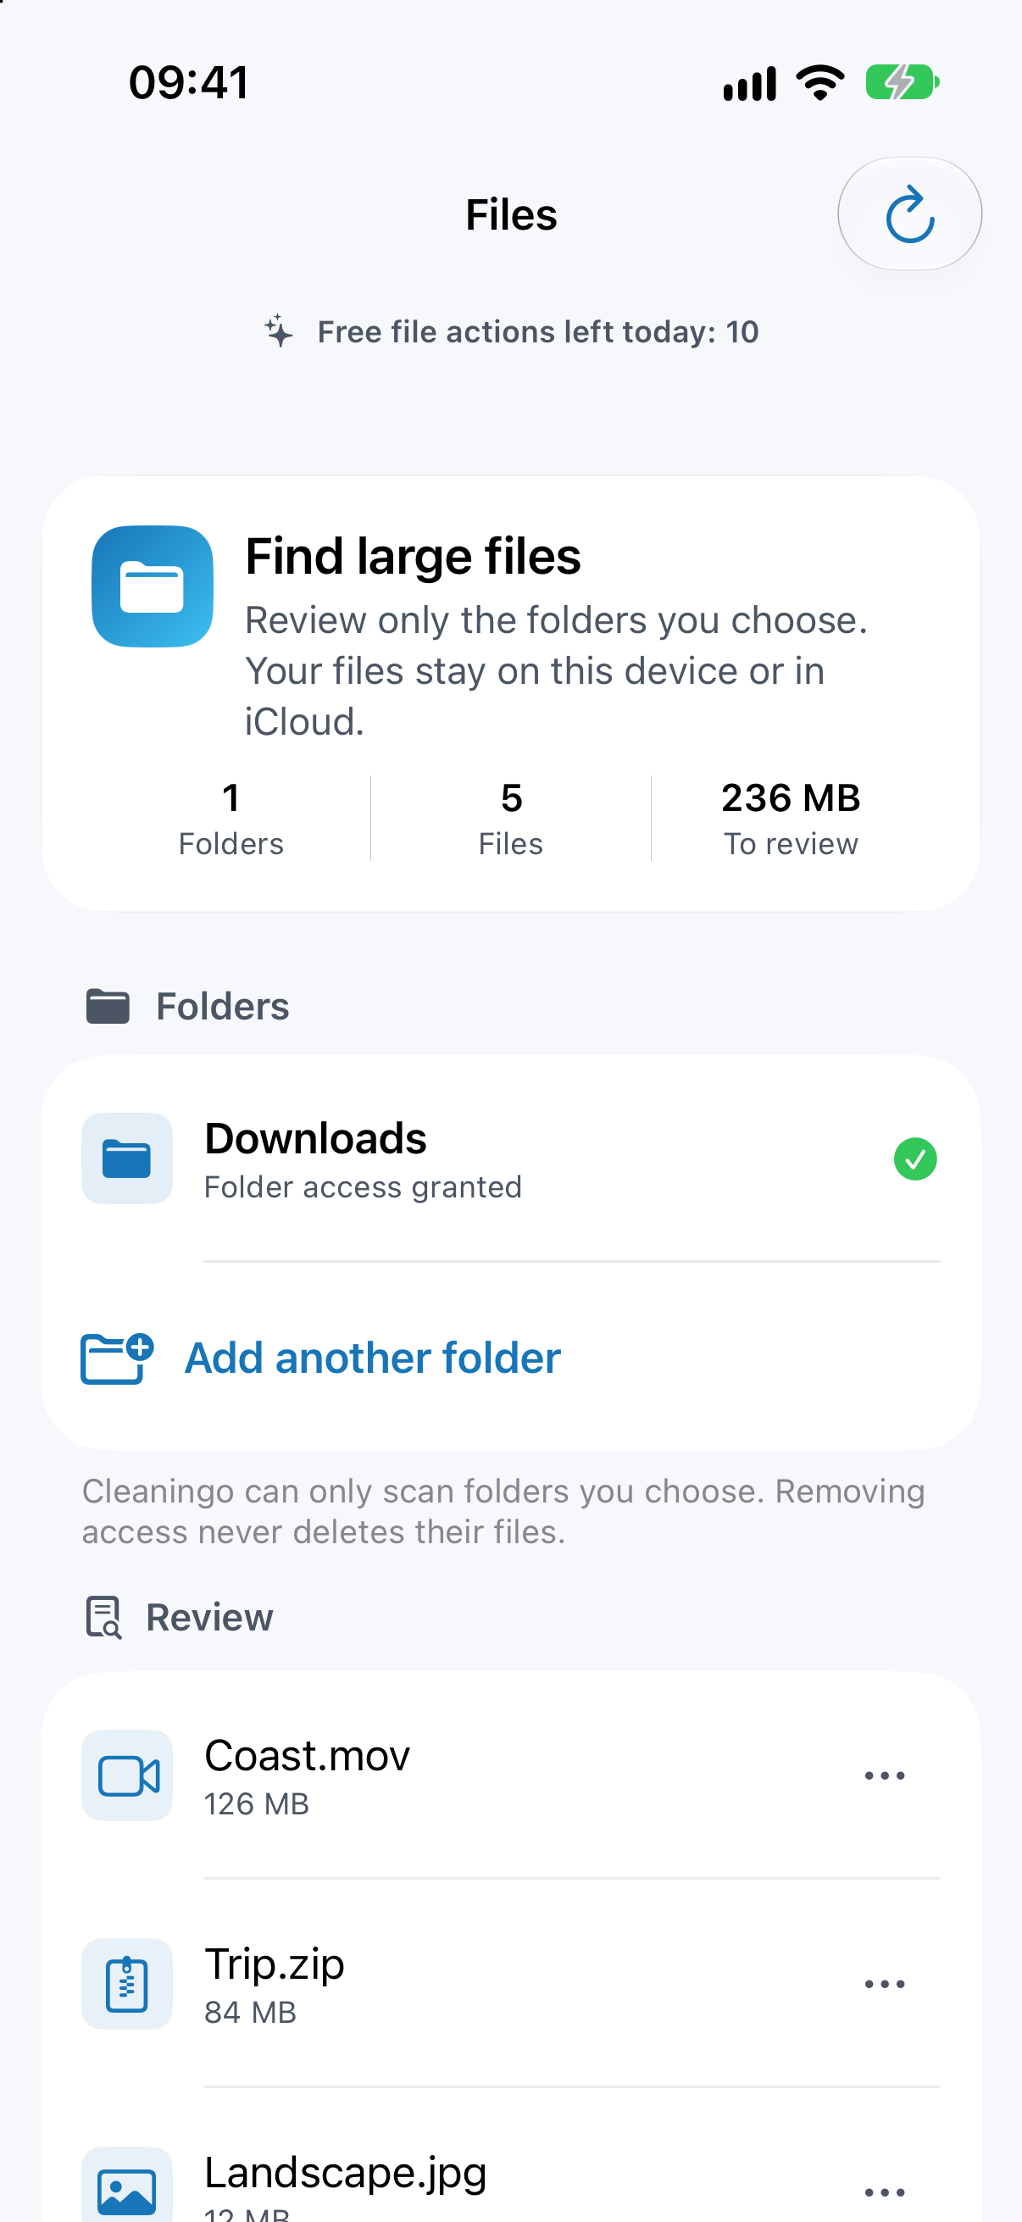Tap the Files screen title
Screen dimensions: 1022x2222
tap(512, 214)
